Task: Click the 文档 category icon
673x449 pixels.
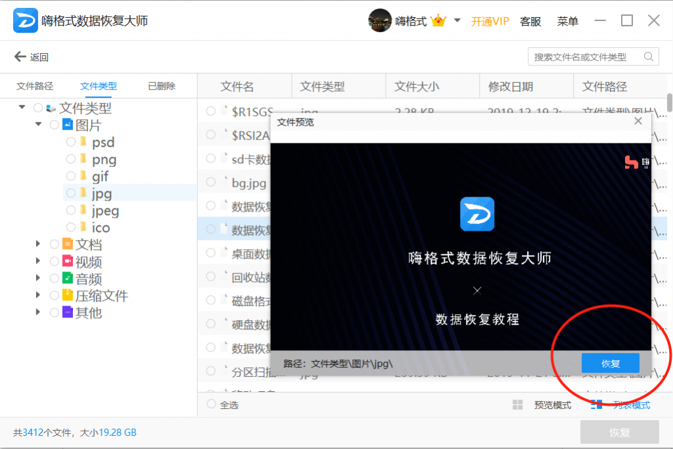Action: 68,244
